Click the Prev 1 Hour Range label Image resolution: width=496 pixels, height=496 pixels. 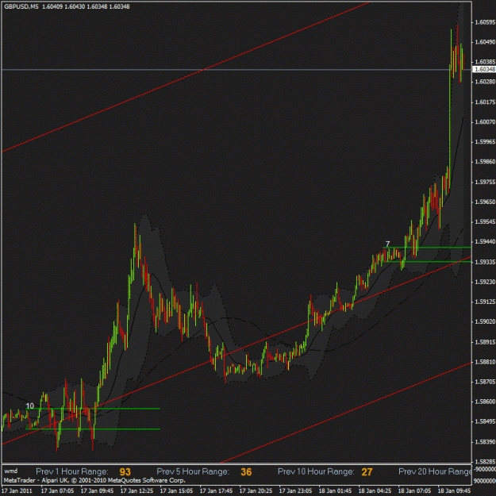[x=72, y=471]
